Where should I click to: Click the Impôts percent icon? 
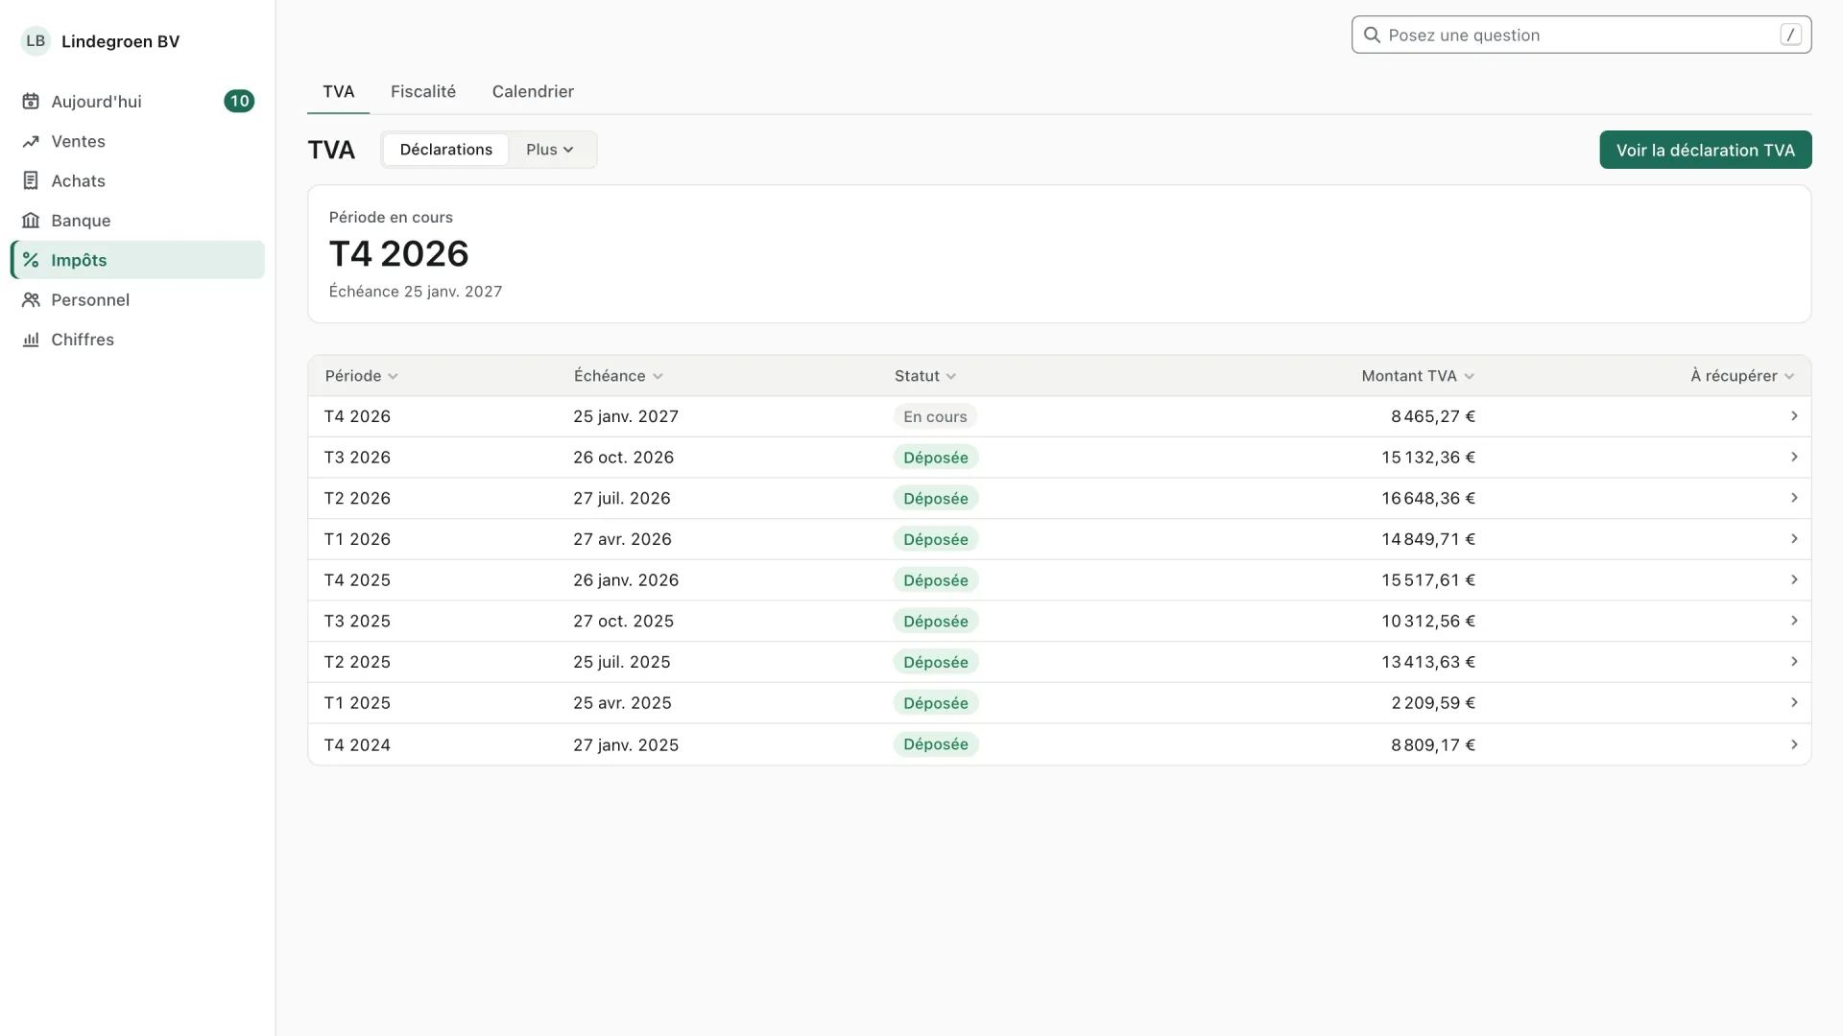31,260
